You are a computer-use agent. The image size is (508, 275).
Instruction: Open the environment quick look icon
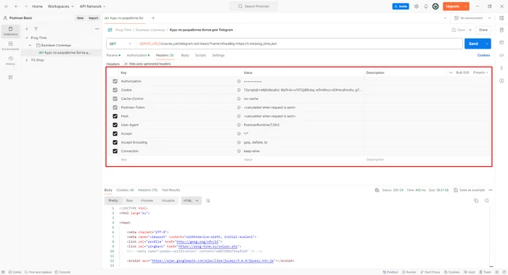(501, 18)
